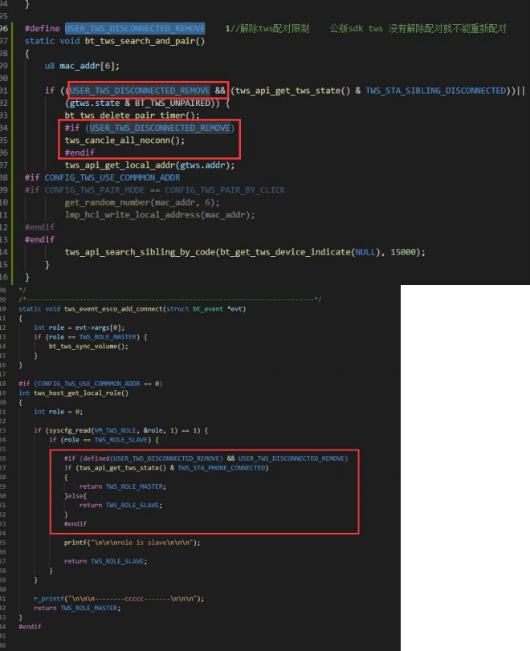Click the lmp_hci_write_local_address(mac_addr) call
The image size is (530, 651).
(160, 215)
